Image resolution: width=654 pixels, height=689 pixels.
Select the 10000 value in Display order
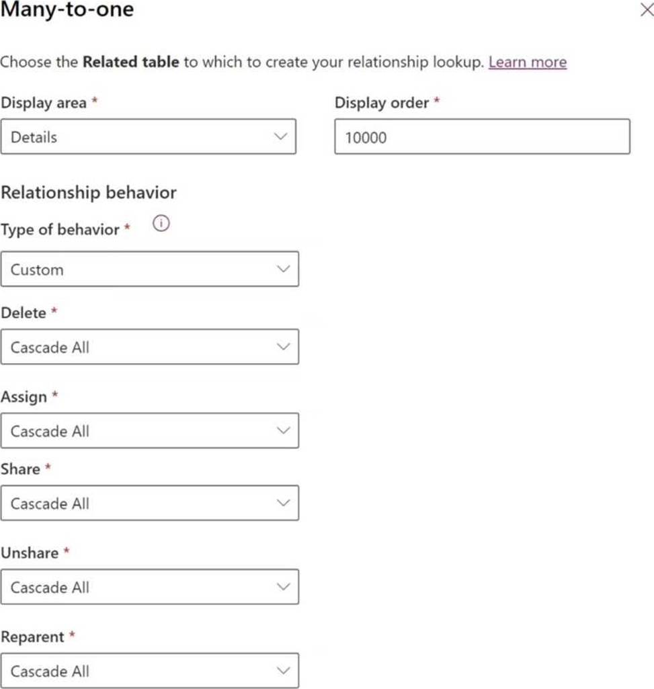pos(366,138)
